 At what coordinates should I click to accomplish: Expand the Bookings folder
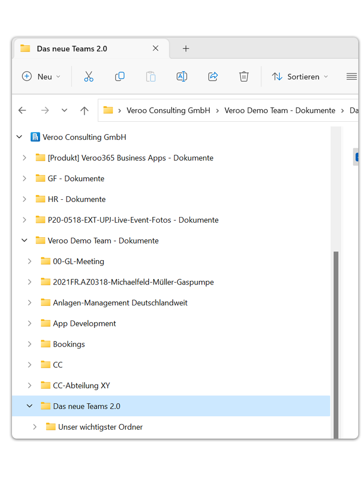(30, 344)
